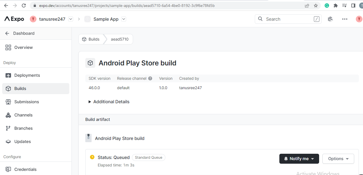Toggle the browser side panel icon

[353, 6]
